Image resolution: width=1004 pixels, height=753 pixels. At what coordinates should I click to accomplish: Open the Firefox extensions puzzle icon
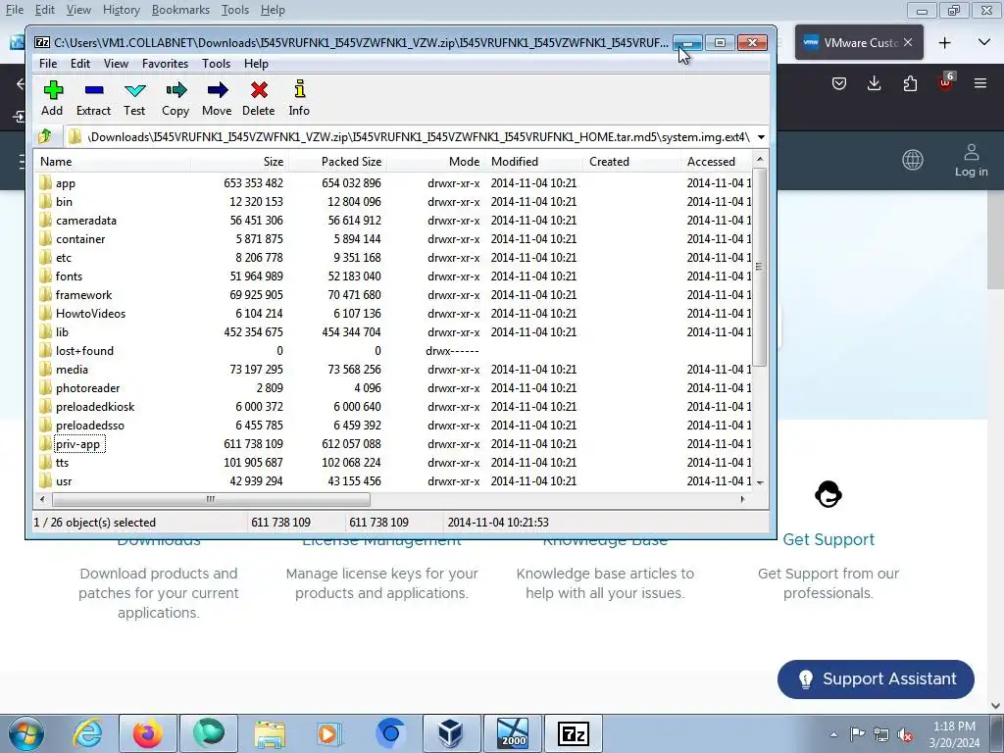point(910,83)
